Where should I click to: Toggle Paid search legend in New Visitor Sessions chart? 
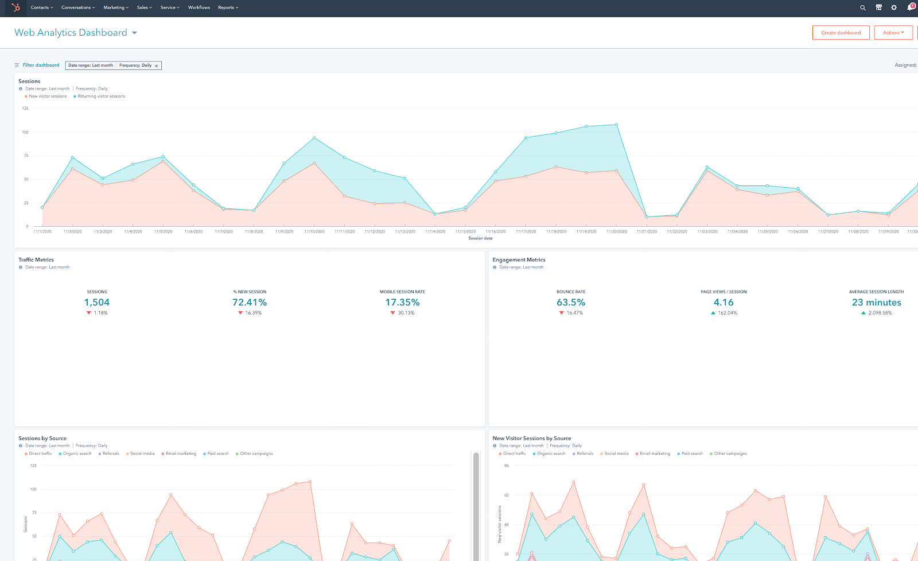690,454
